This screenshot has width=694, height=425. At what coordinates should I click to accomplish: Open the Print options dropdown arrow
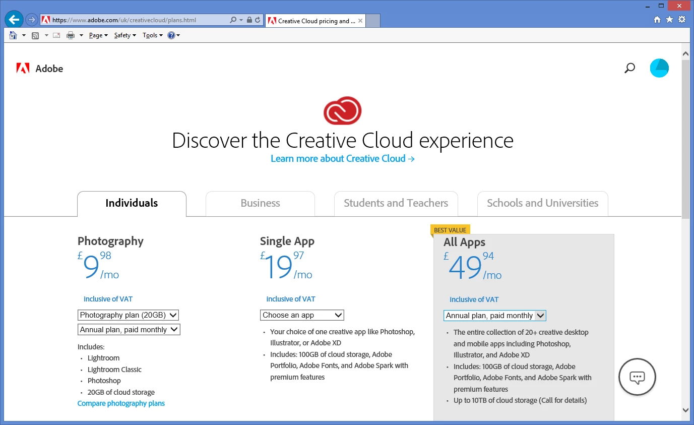pos(81,35)
